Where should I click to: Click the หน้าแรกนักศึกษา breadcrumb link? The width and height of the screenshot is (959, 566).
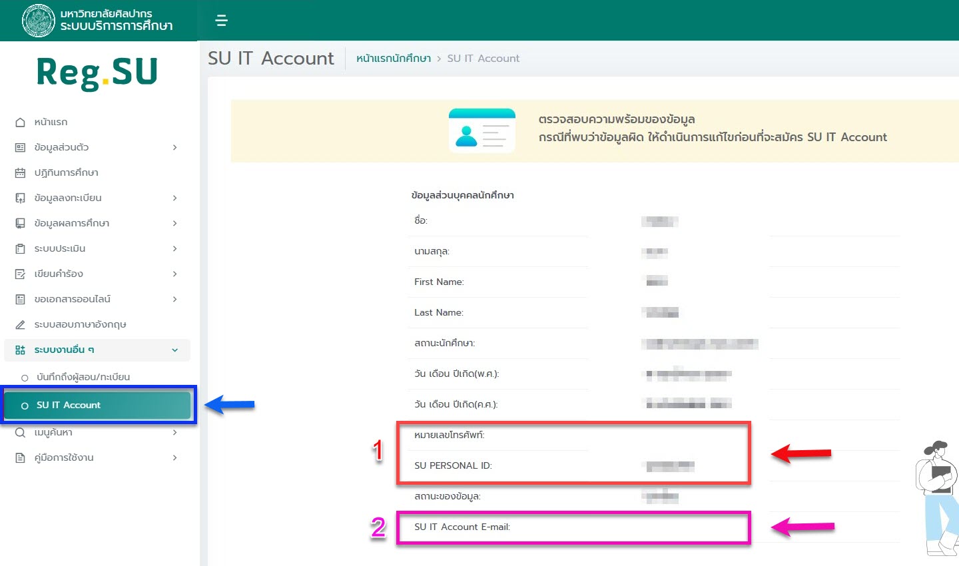coord(394,59)
